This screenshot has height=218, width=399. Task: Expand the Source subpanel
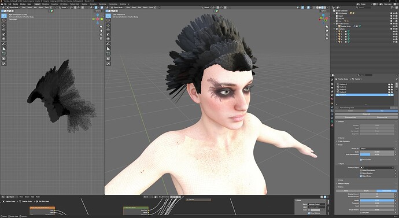341,138
